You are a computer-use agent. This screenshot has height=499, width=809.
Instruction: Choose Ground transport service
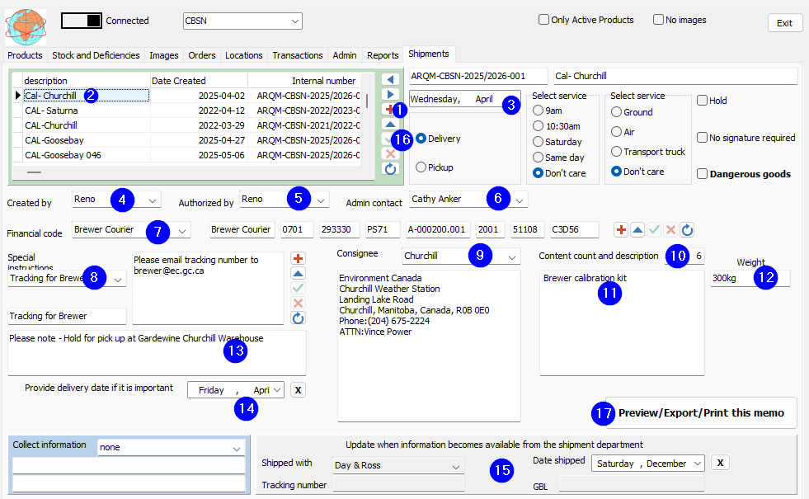pos(616,112)
